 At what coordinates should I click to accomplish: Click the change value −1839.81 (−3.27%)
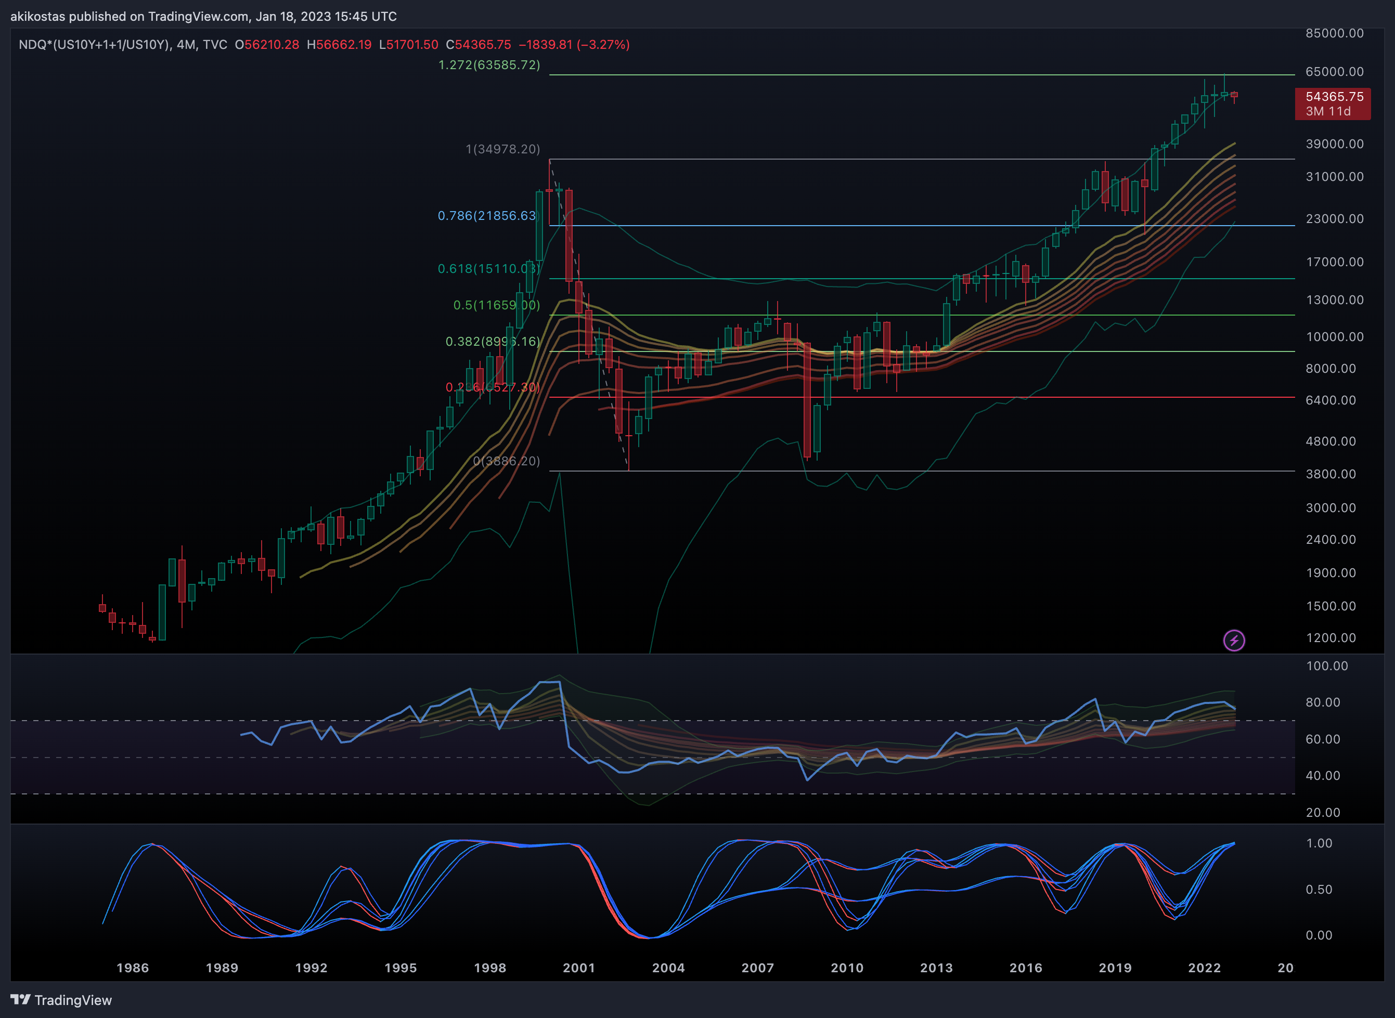tap(574, 44)
